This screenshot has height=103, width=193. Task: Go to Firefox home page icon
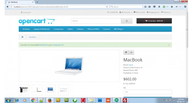pyautogui.click(x=172, y=7)
